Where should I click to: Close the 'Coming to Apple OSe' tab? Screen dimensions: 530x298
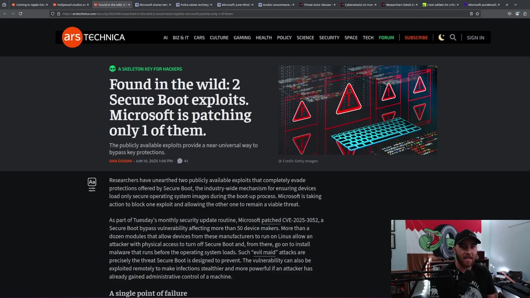click(x=47, y=5)
